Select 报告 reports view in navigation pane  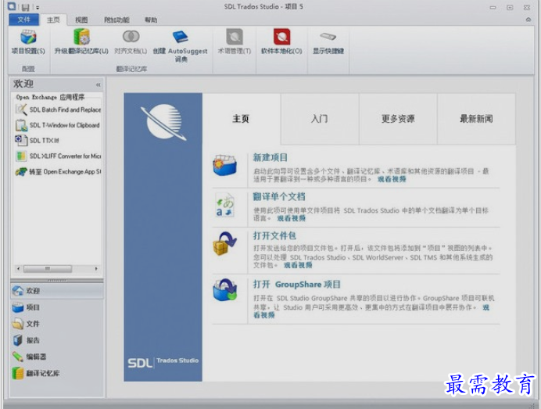point(57,340)
